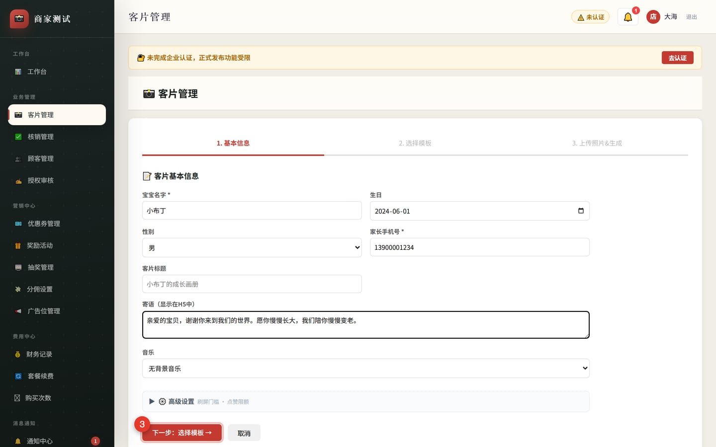This screenshot has height=447, width=716.
Task: Switch to step 3. 上传照片&生成 tab
Action: tap(597, 144)
